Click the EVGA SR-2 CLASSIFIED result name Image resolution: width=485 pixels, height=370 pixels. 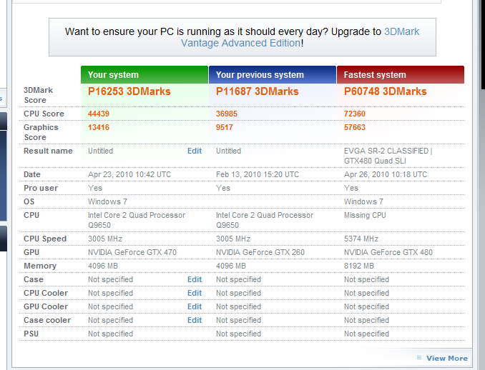(x=388, y=156)
